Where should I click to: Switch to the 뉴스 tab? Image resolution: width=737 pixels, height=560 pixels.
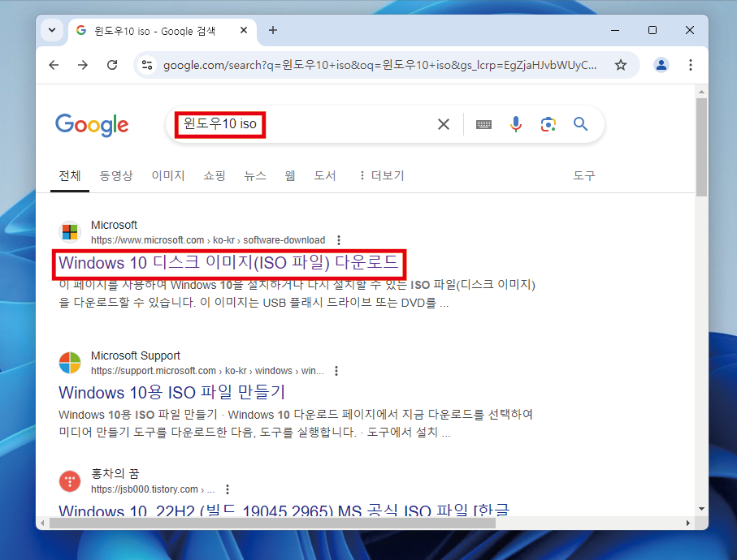point(255,175)
